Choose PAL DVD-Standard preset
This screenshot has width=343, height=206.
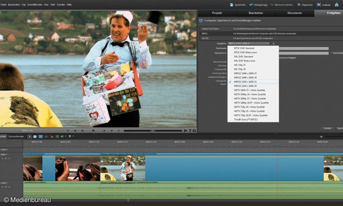click(253, 57)
